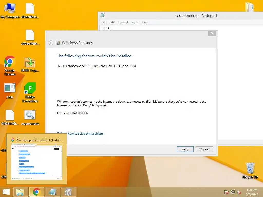Click the 'Error code: 0x800F0906' text

click(x=72, y=113)
